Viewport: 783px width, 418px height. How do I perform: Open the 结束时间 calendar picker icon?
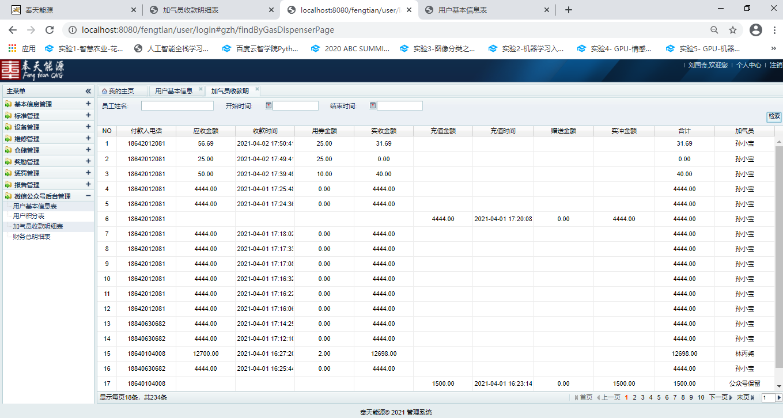373,105
